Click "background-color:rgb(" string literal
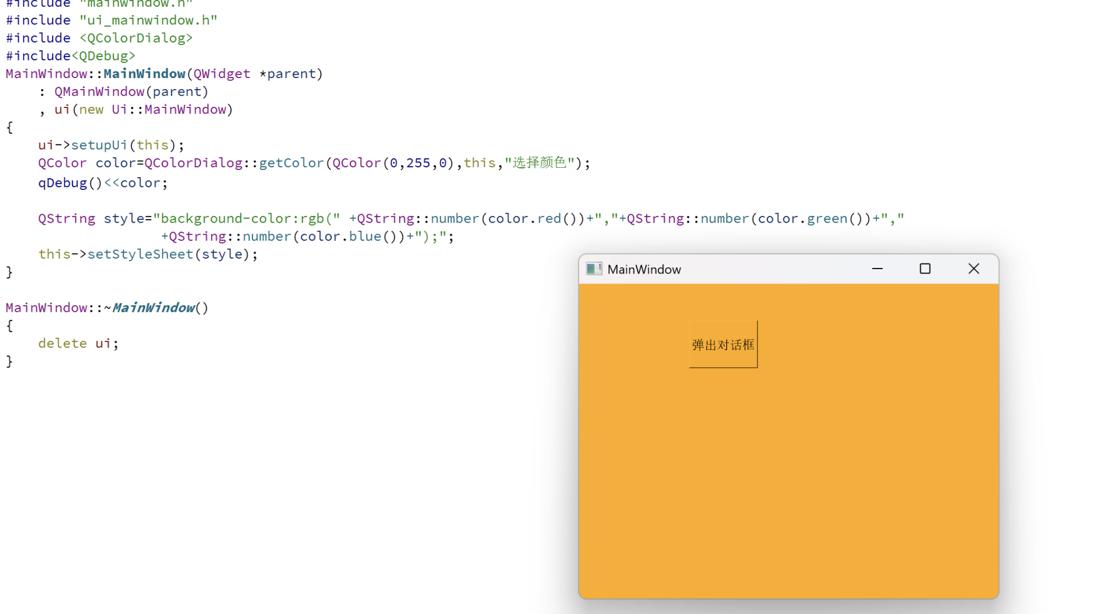This screenshot has height=614, width=1099. (x=246, y=219)
